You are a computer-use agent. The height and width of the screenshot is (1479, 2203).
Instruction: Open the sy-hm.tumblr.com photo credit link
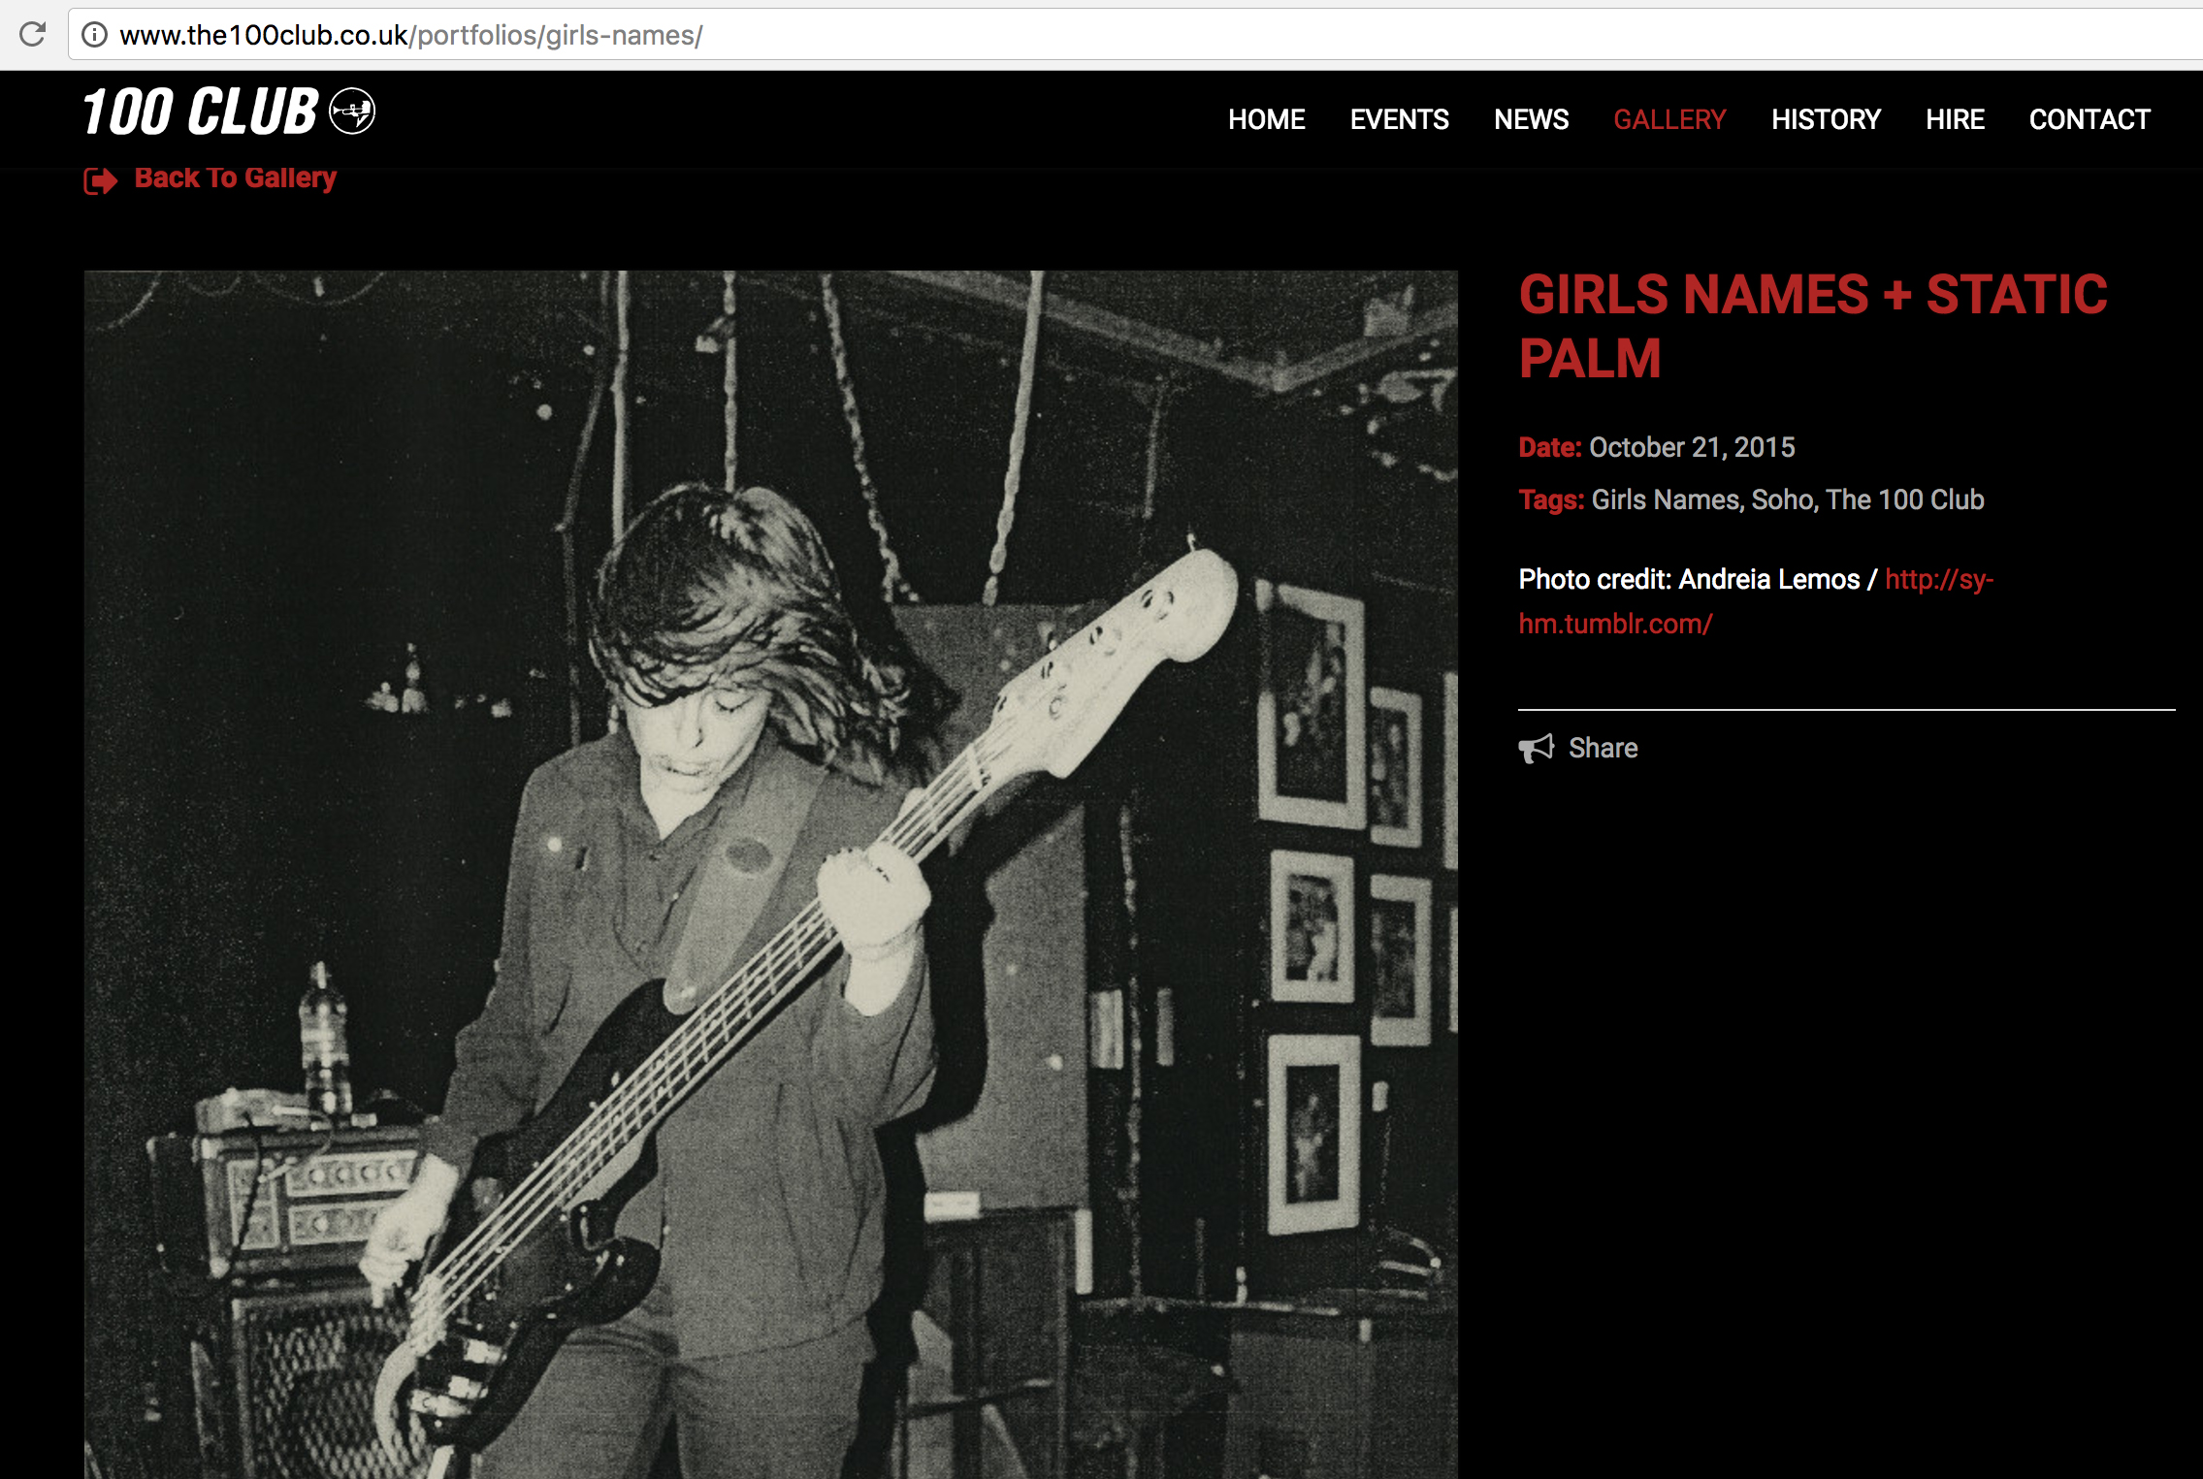pos(1756,601)
